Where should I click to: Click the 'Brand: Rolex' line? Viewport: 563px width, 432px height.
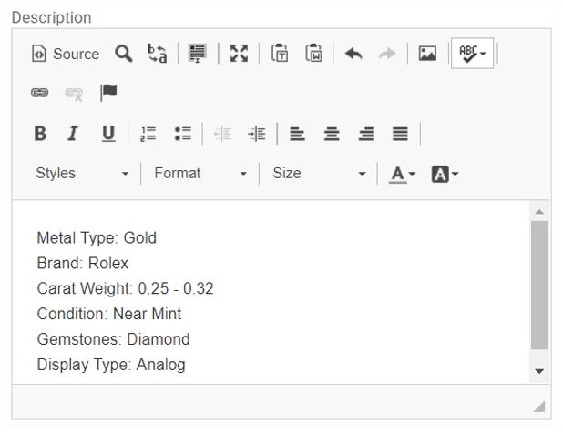(x=83, y=263)
